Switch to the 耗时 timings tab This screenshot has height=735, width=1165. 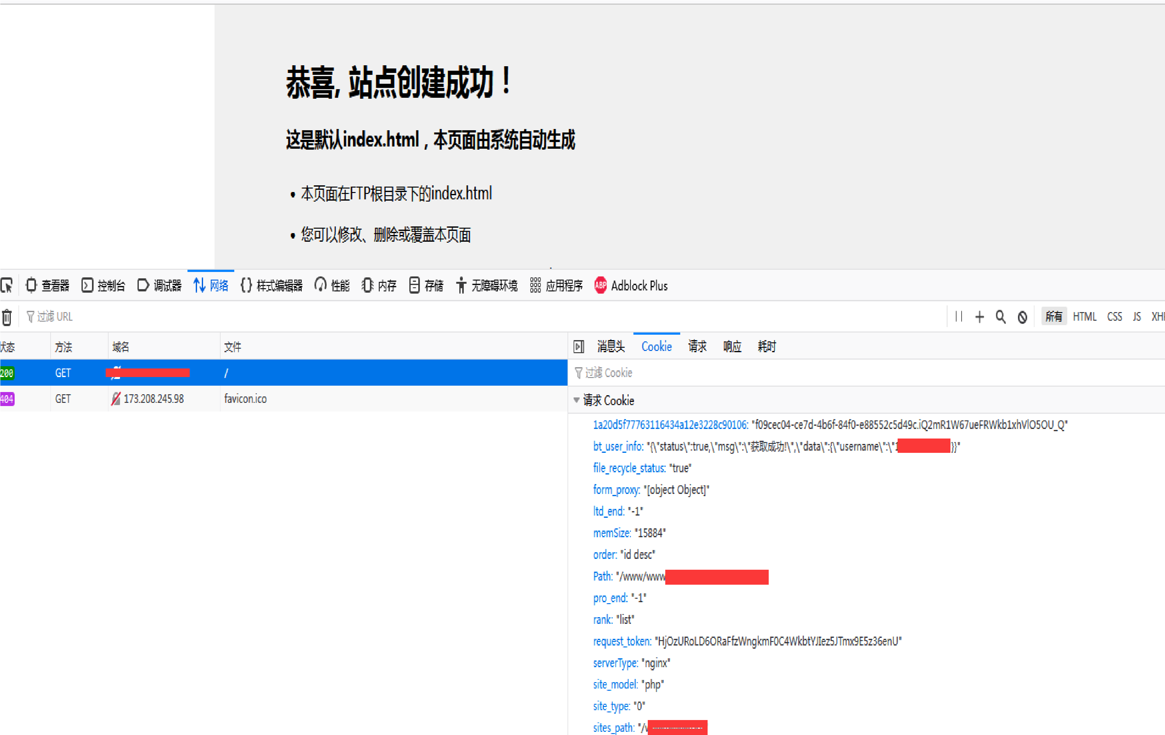767,347
